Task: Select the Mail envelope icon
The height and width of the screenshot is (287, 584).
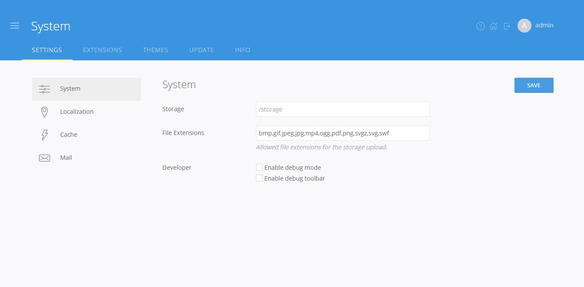Action: point(44,158)
